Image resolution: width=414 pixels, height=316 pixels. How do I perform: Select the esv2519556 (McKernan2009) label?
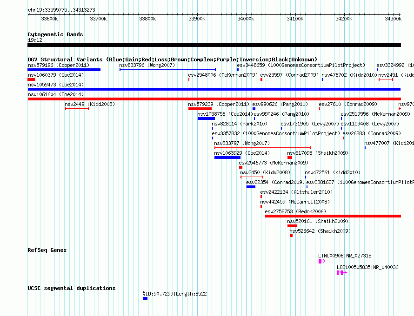(375, 114)
